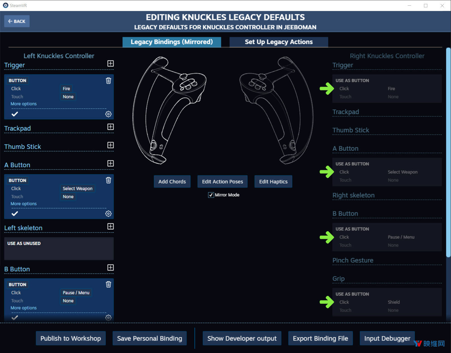Click the Save Personal Binding button
Viewport: 451px width, 353px height.
pos(149,338)
